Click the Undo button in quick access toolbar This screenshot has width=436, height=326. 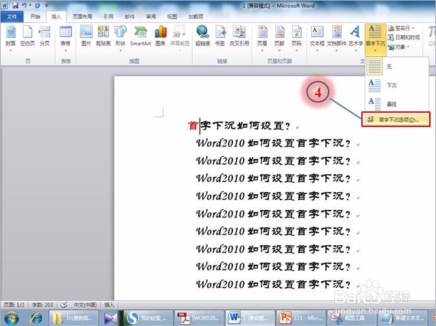(x=24, y=5)
